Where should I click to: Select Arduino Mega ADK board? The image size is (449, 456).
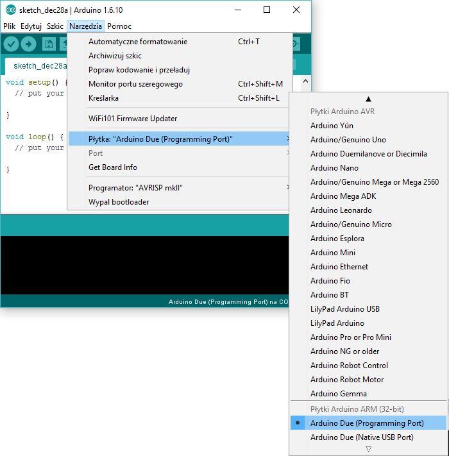368,196
